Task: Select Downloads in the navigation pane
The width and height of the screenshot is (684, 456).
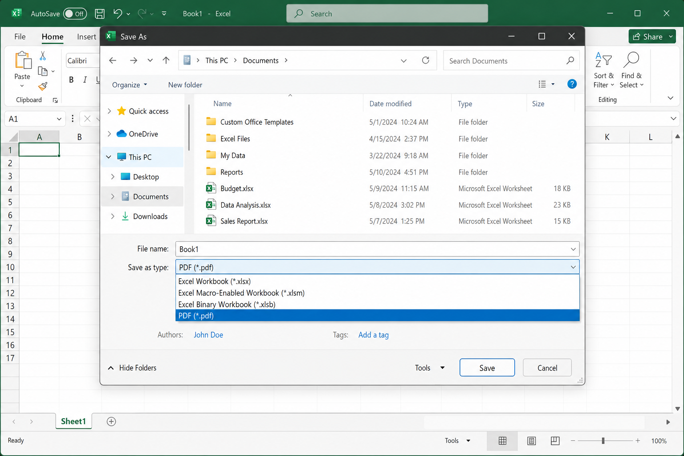Action: tap(150, 216)
